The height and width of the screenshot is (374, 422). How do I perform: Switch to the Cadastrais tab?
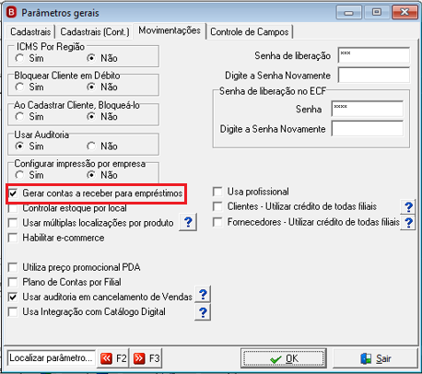pos(30,31)
